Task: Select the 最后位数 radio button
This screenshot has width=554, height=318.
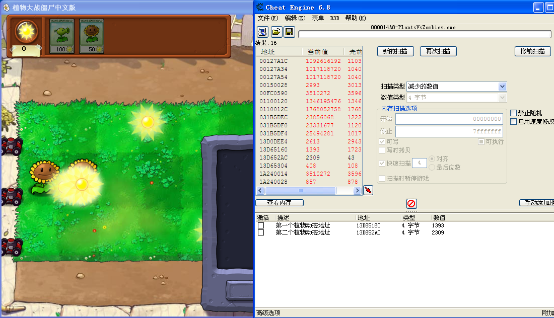Action: (x=432, y=167)
